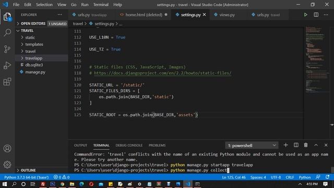Change indentation via Spaces: 4
This screenshot has width=334, height=188.
(x=258, y=177)
